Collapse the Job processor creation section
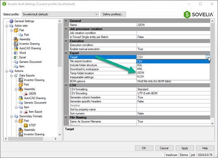This screenshot has height=158, width=218. [66, 29]
